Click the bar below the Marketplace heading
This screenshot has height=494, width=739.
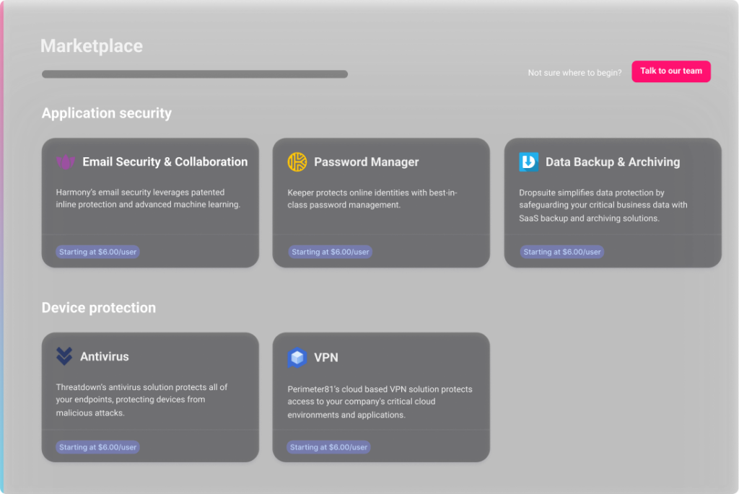(194, 74)
